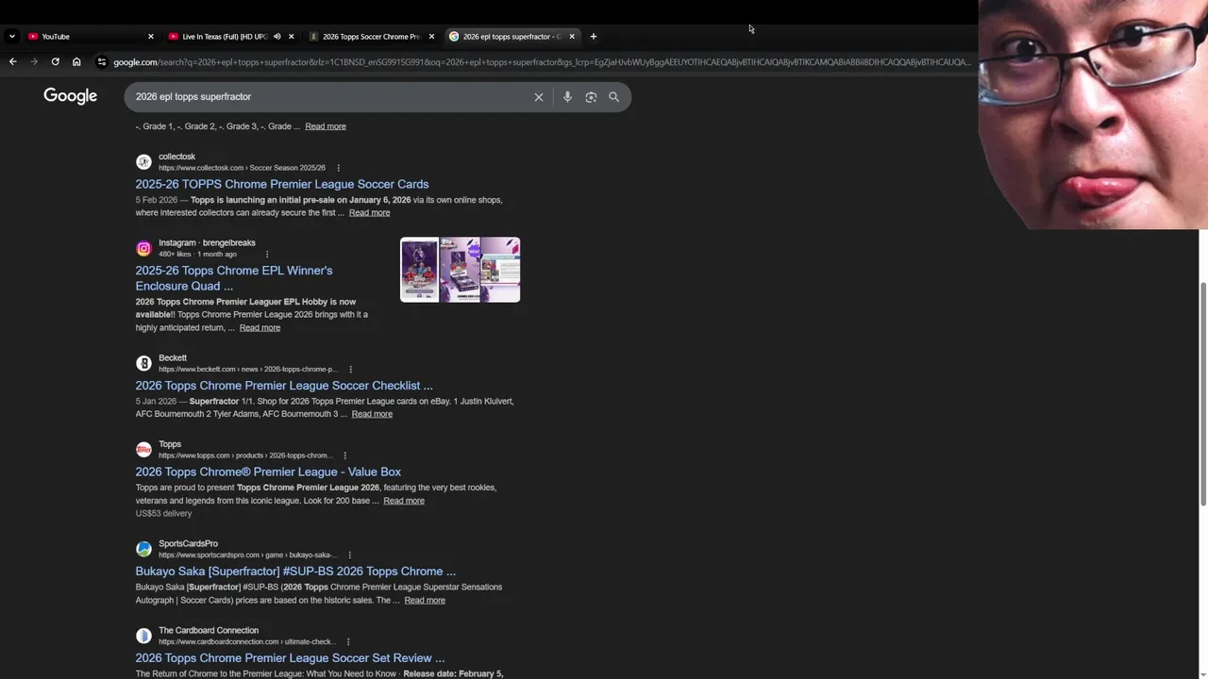Image resolution: width=1208 pixels, height=679 pixels.
Task: Click the browser forward arrow
Action: coord(34,61)
